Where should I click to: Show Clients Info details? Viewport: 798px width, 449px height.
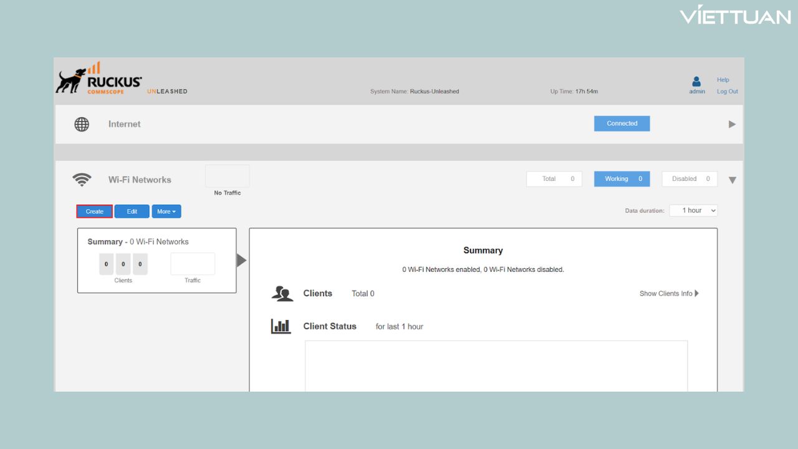pos(668,294)
